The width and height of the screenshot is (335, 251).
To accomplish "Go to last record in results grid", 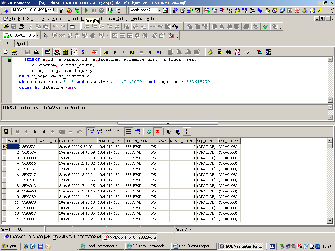I will tap(44, 132).
